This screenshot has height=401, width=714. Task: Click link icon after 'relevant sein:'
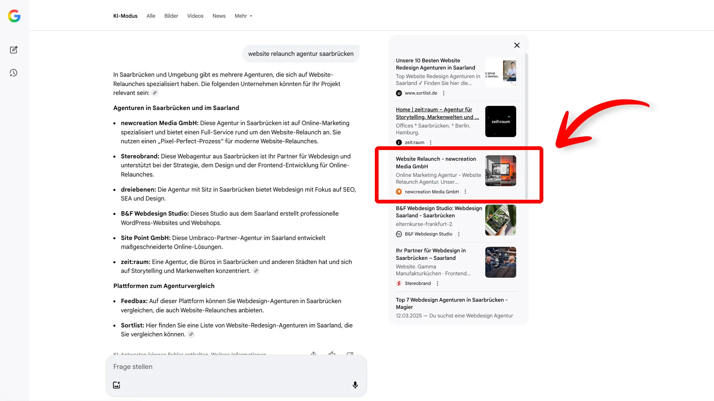[155, 93]
